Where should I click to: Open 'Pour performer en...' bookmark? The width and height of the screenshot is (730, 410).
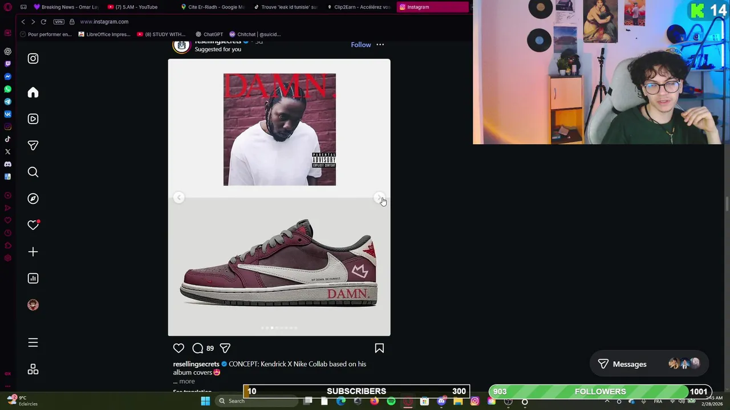tap(46, 34)
